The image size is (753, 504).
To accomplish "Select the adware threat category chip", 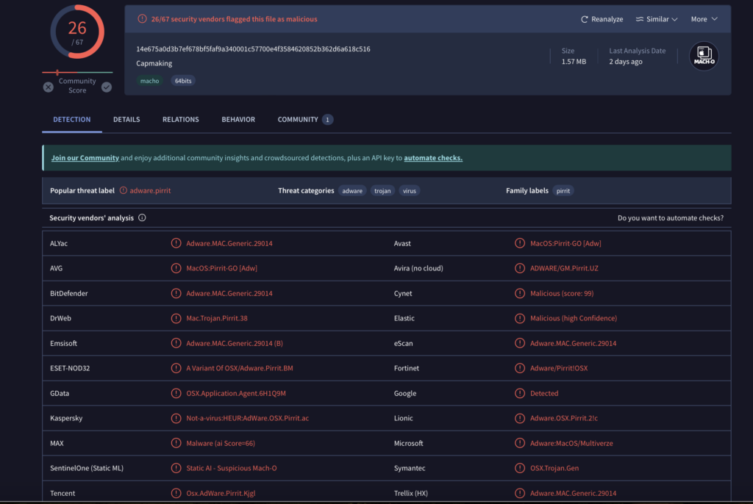I will [352, 190].
